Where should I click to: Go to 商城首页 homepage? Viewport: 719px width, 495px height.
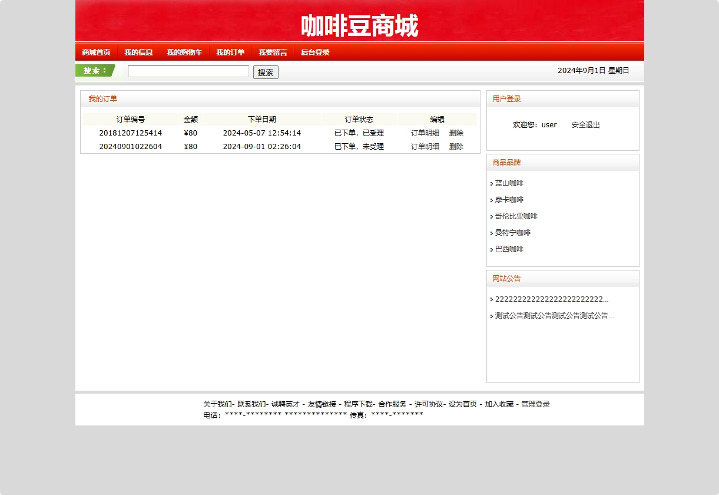click(x=95, y=52)
